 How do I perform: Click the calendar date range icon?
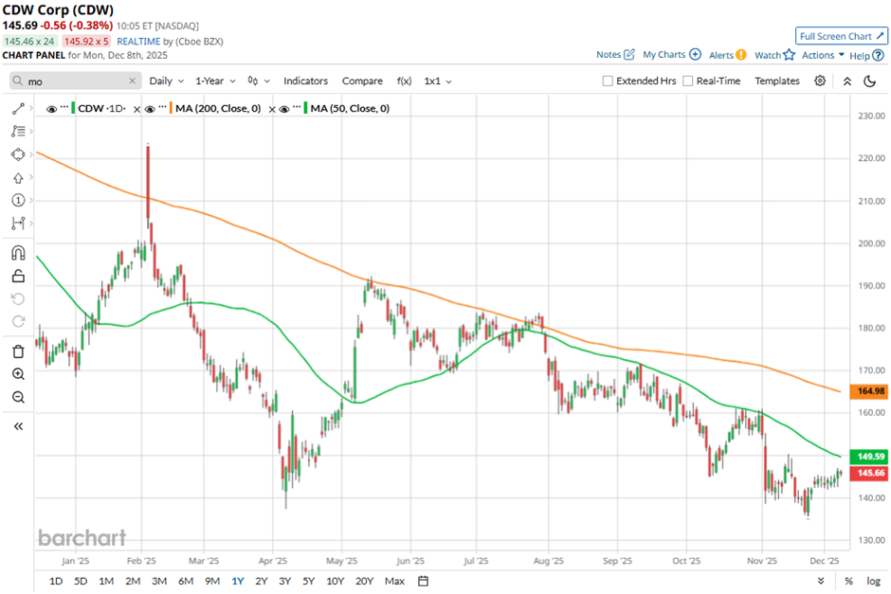coord(423,581)
